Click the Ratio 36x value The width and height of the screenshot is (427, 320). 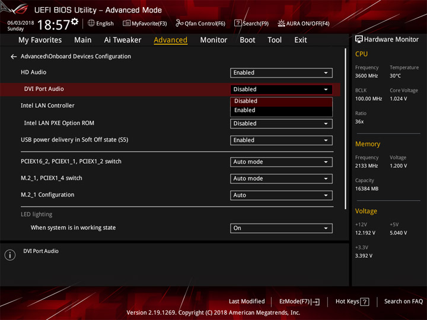(x=359, y=121)
